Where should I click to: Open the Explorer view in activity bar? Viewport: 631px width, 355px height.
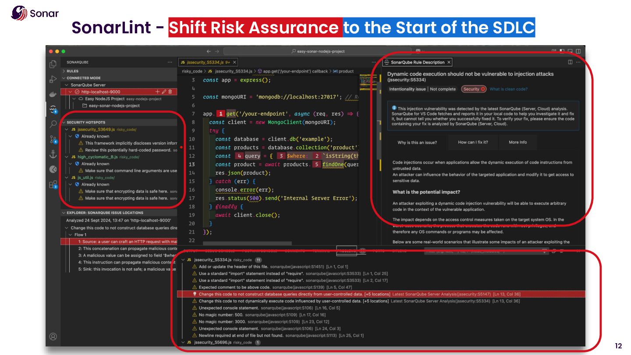click(53, 64)
